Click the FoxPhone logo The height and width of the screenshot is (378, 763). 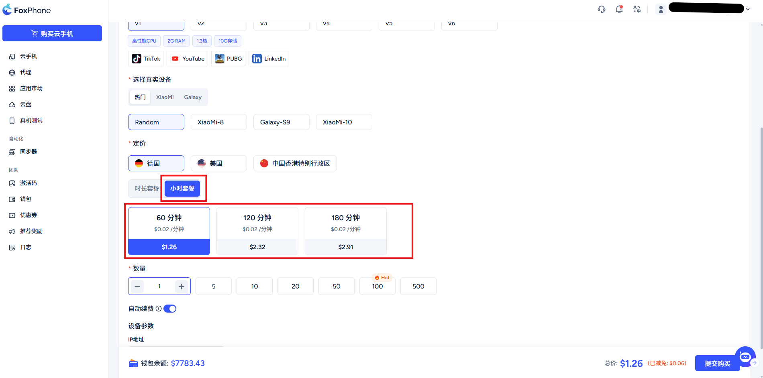tap(27, 10)
